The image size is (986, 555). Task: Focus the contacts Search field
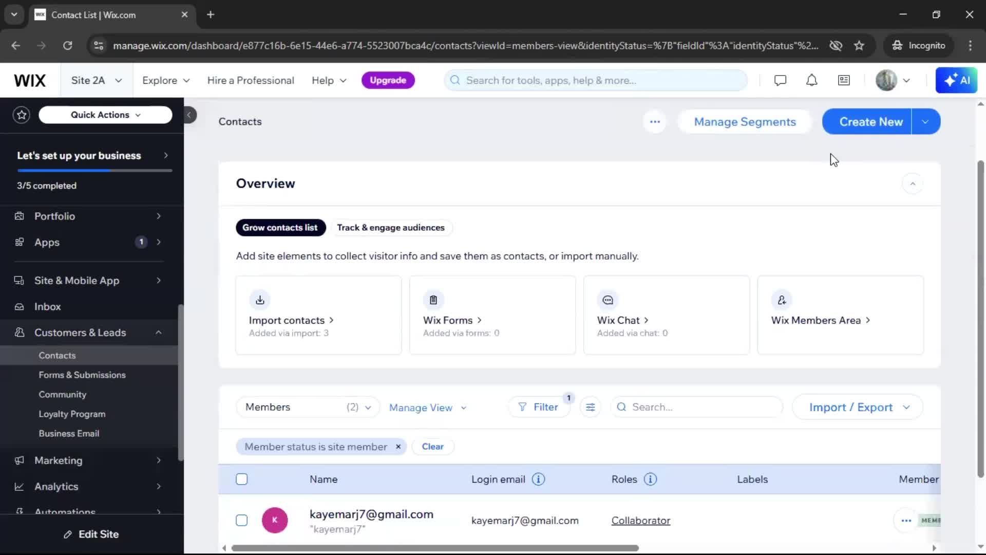pos(697,407)
